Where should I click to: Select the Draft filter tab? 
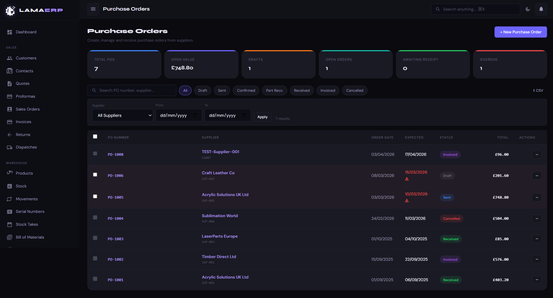pyautogui.click(x=202, y=90)
